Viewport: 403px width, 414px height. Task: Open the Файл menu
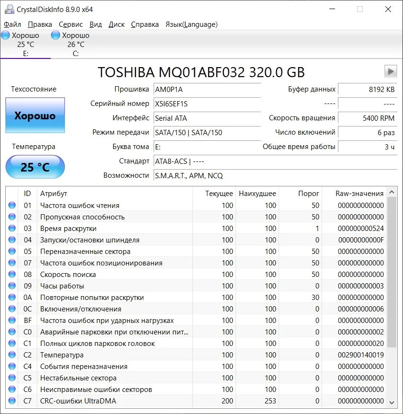(x=12, y=24)
